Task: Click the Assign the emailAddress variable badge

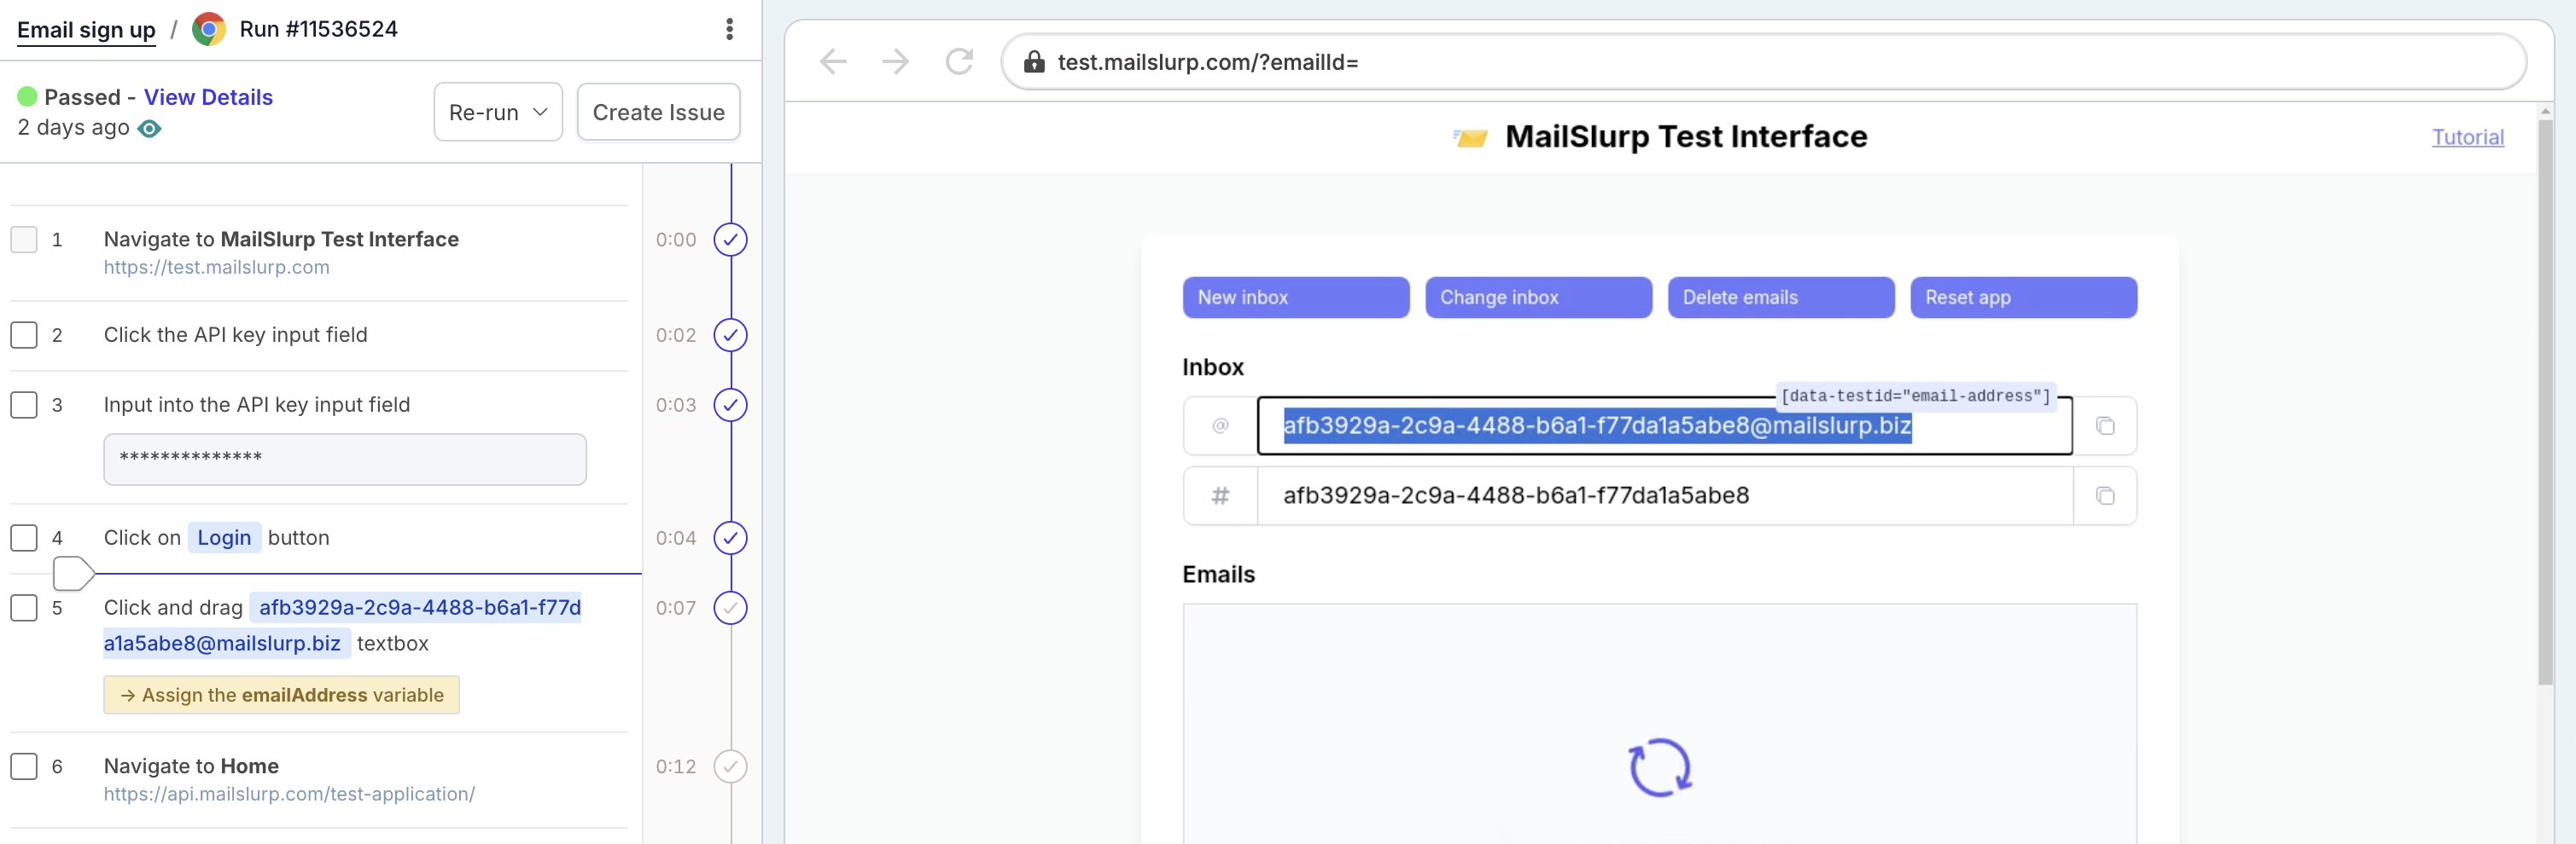Action: point(281,695)
